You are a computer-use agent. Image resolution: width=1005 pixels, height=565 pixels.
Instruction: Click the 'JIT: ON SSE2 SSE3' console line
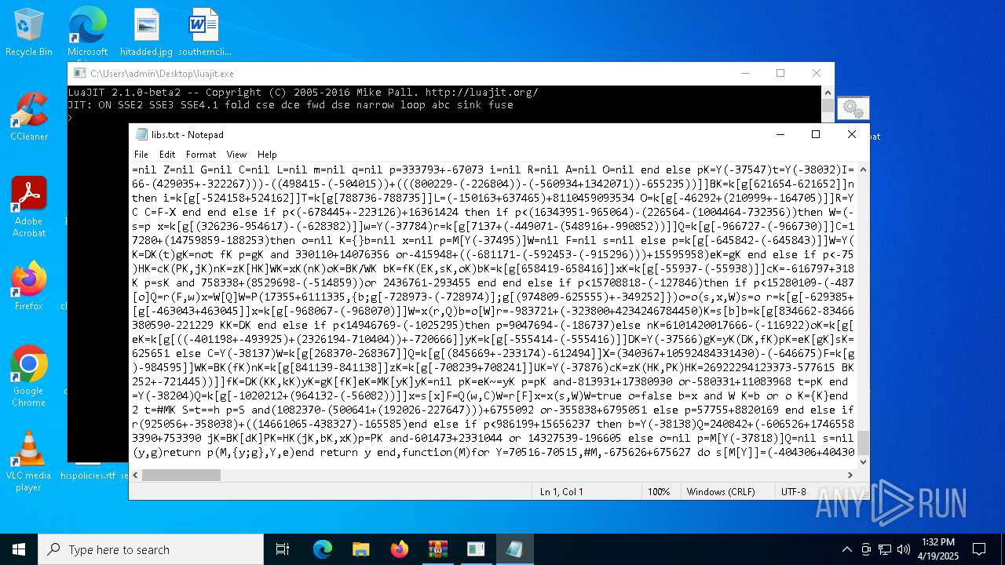click(x=291, y=105)
